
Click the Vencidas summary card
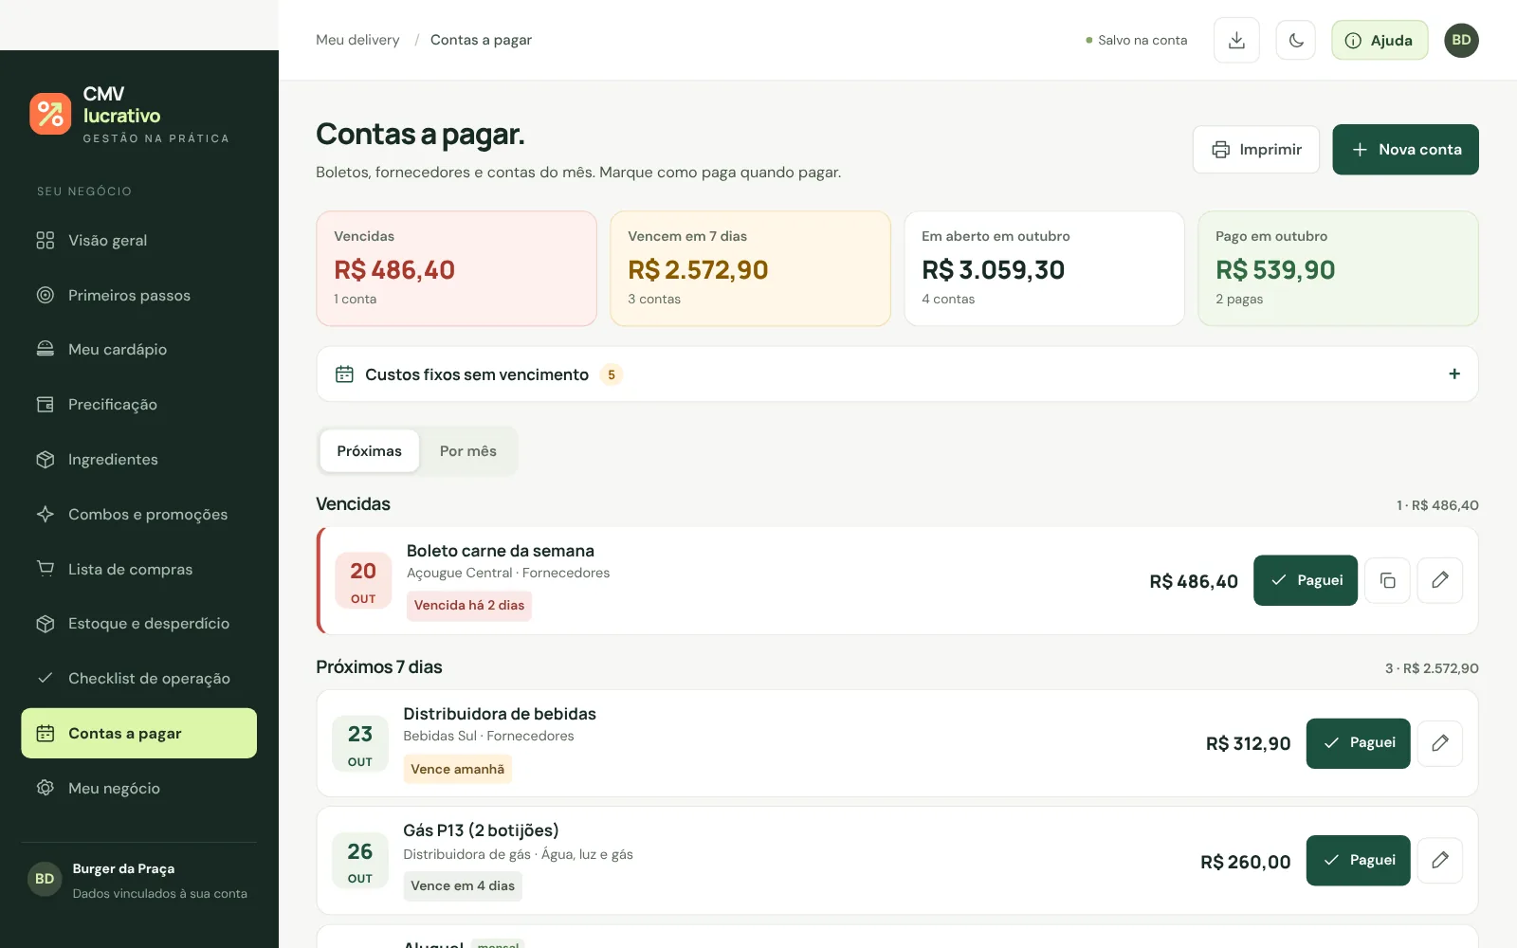click(x=456, y=268)
